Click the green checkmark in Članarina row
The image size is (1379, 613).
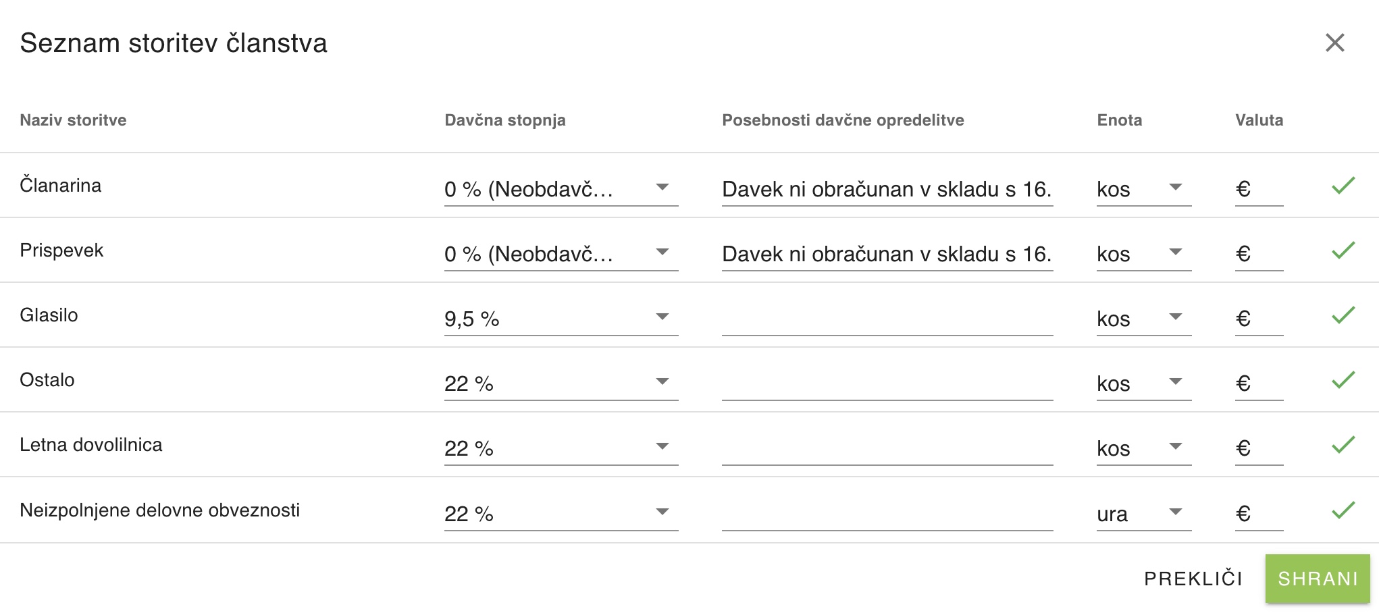click(x=1343, y=186)
